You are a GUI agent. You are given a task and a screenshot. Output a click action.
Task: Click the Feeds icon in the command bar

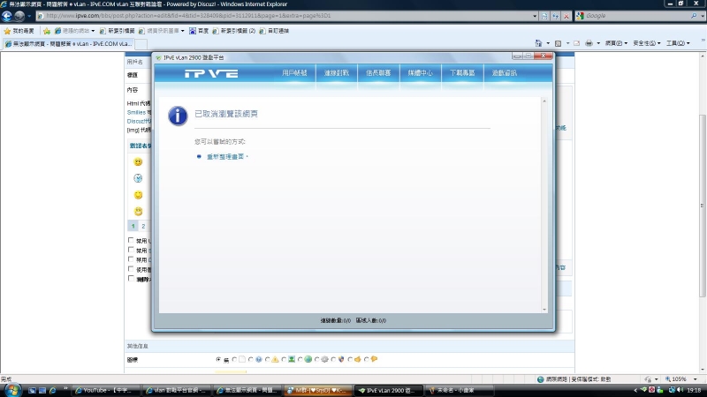click(559, 43)
